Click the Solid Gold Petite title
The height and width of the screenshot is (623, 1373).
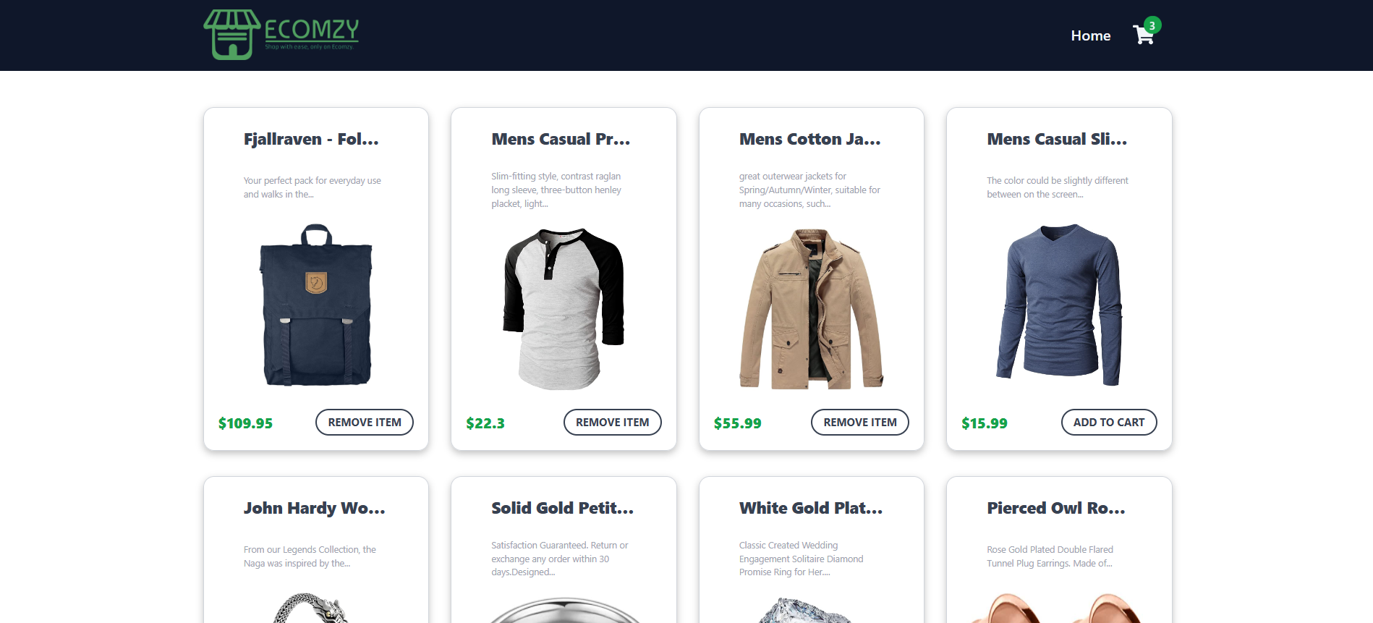point(563,508)
